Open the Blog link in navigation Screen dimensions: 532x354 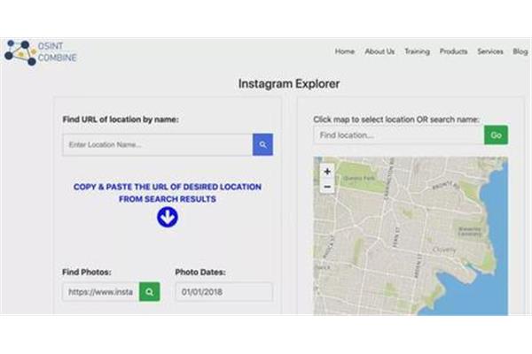tap(520, 51)
